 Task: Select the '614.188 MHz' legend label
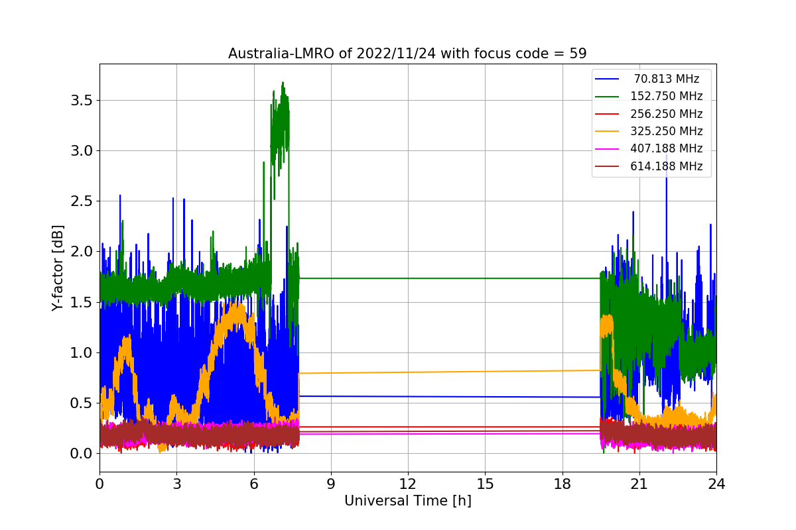[x=667, y=166]
